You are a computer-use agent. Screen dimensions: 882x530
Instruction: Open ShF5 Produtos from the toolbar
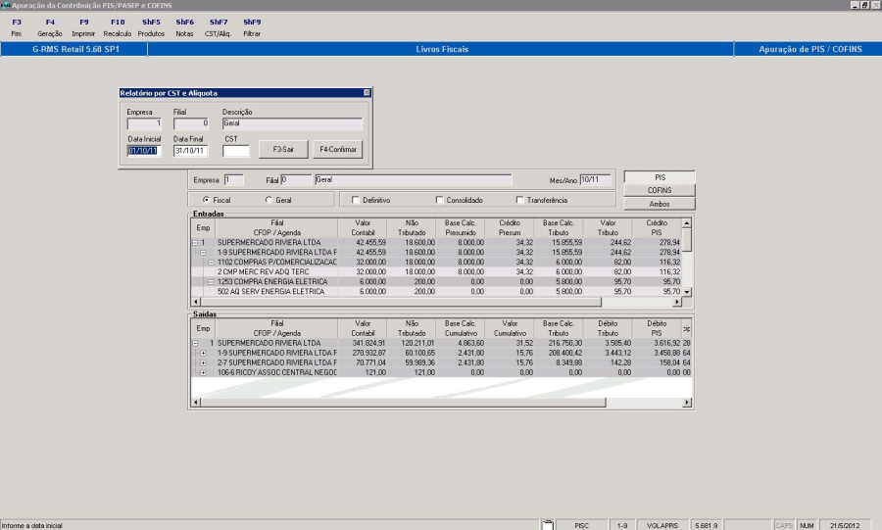(x=151, y=27)
